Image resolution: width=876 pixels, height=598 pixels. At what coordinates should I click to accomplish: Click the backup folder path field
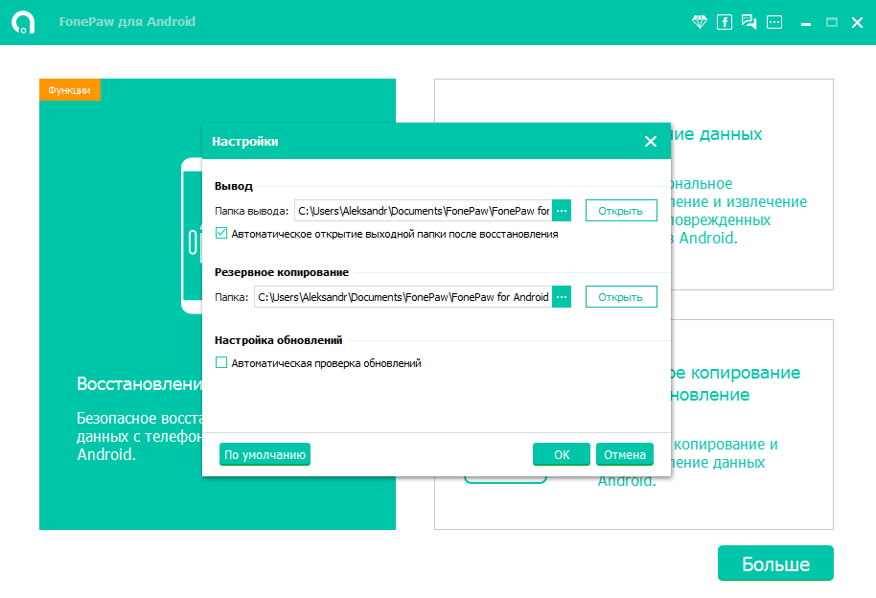click(403, 297)
